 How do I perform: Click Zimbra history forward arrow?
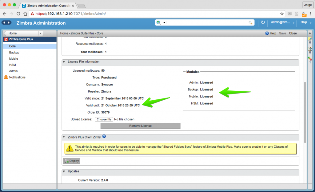(9, 22)
